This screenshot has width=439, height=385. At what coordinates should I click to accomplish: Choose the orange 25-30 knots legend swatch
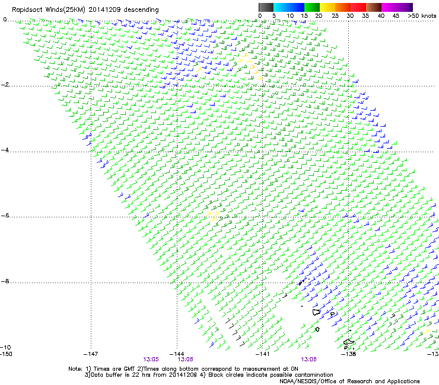[343, 7]
